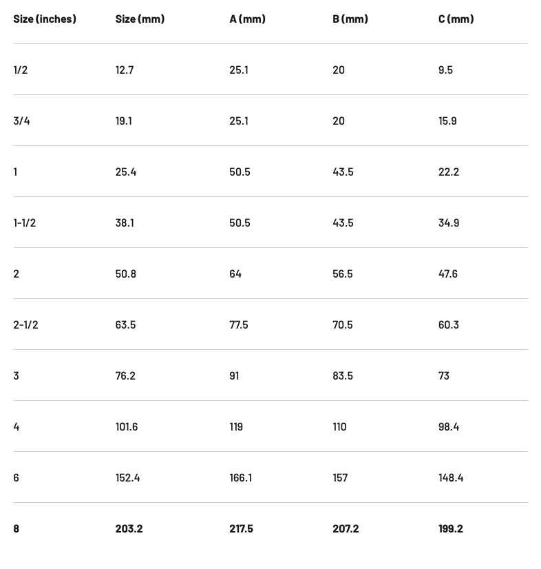Select the A value 166.1

point(240,477)
